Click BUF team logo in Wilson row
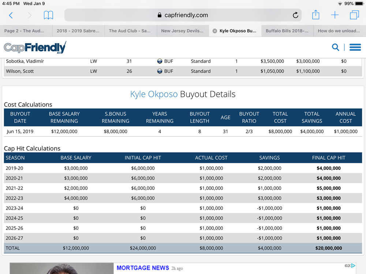Viewport: 366px width, 274px height. 160,71
